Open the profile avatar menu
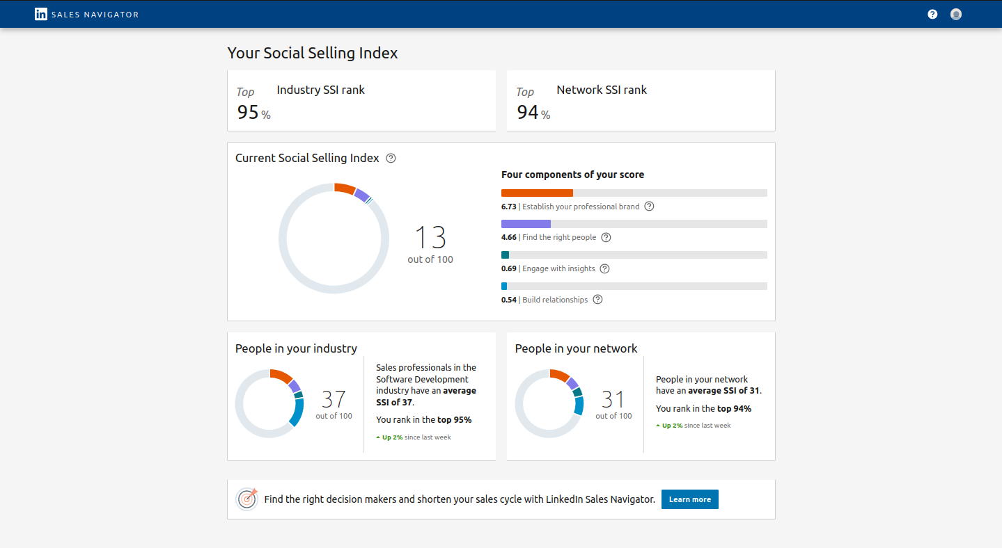This screenshot has width=1002, height=548. [x=956, y=14]
